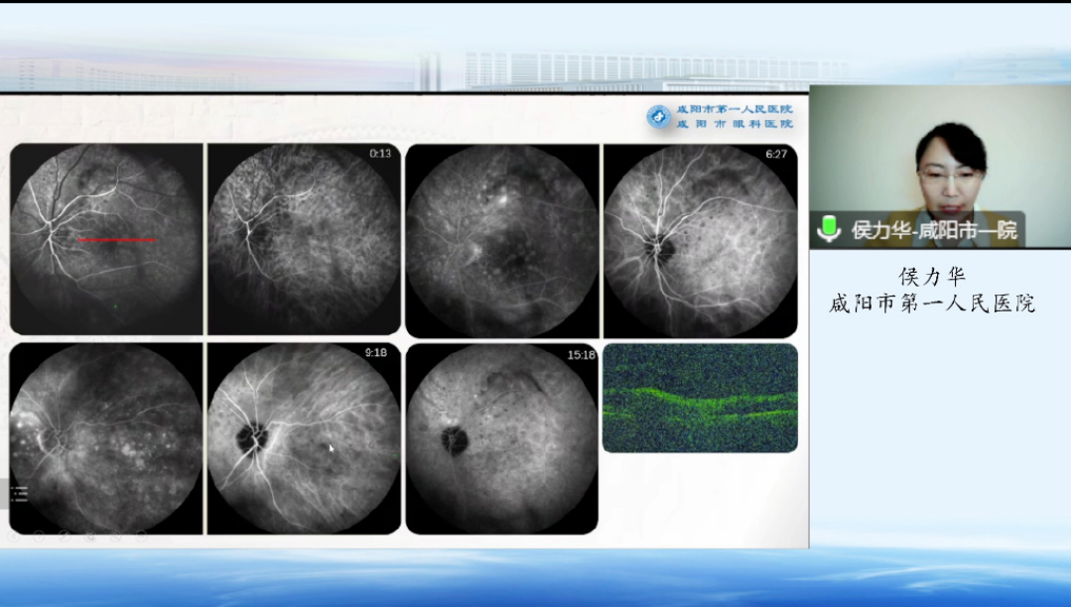Click the fundus image with red line
This screenshot has height=607, width=1071.
[106, 239]
